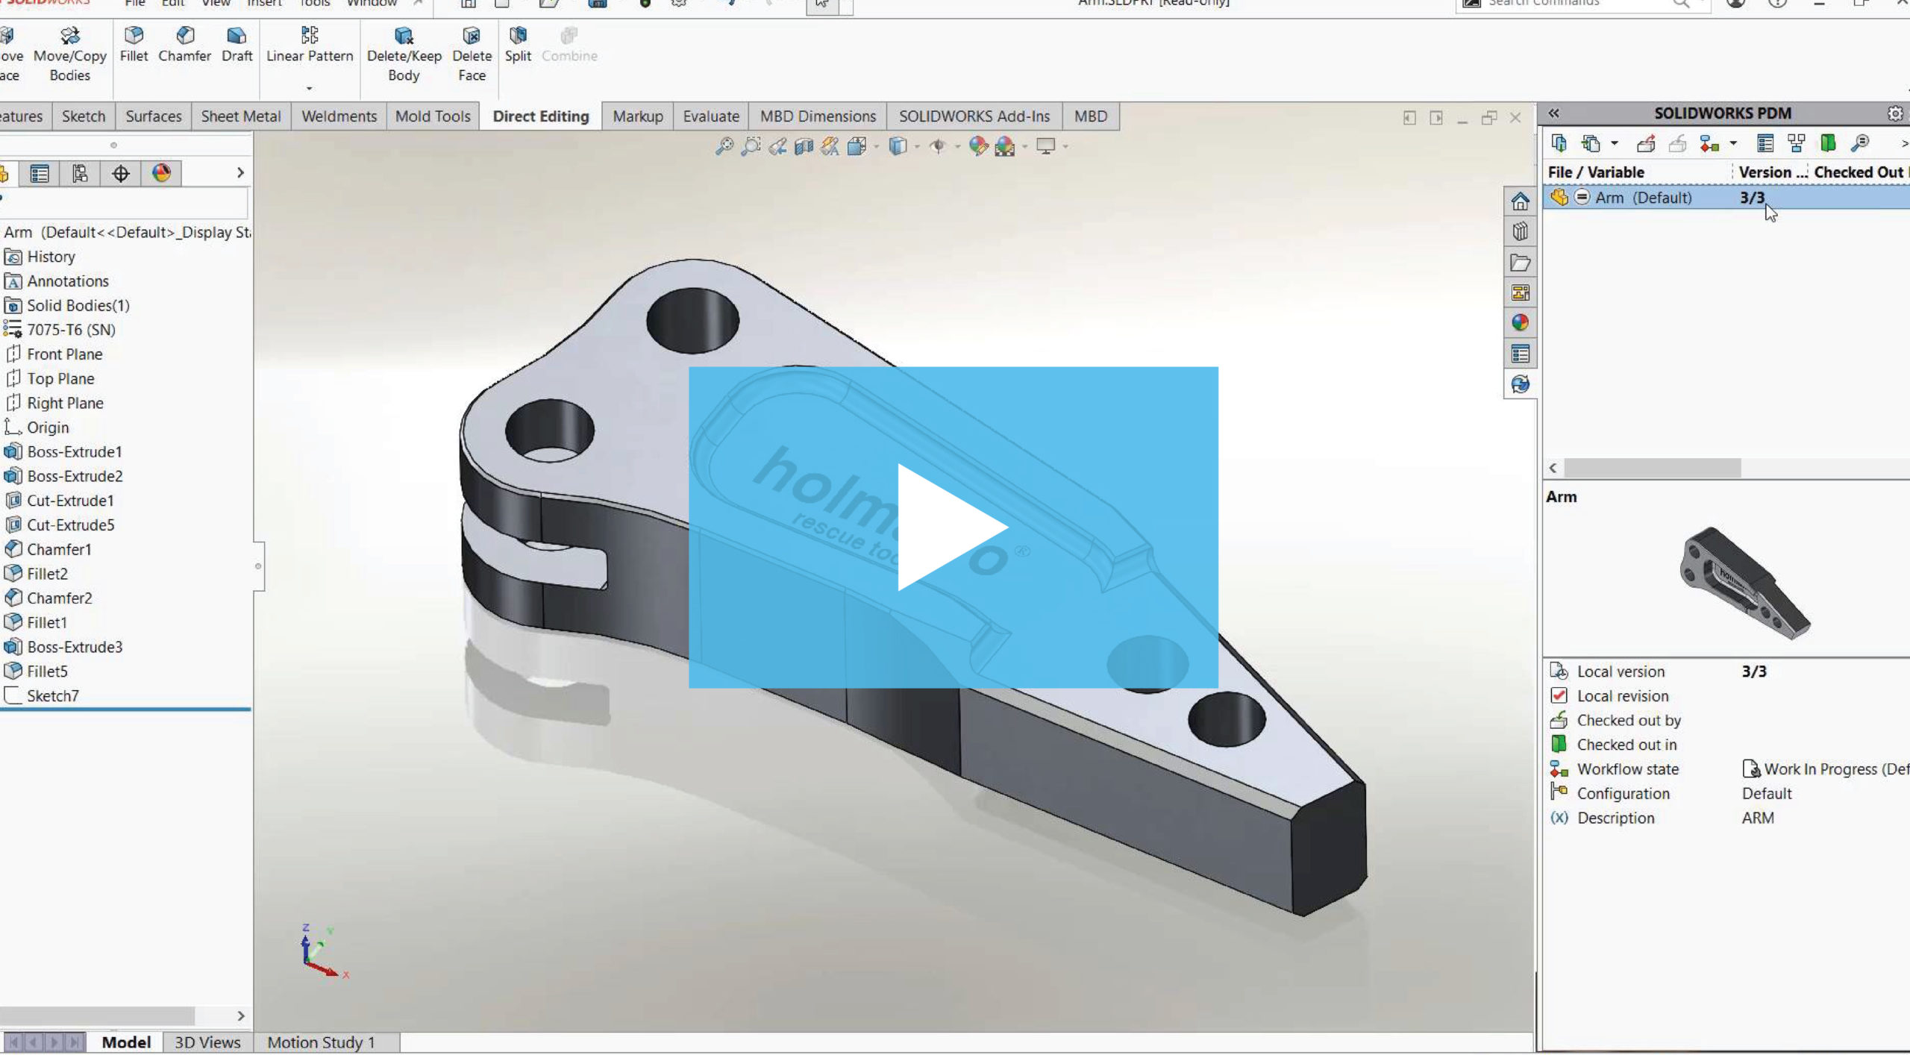Open the task pane File Explorer icon
The height and width of the screenshot is (1055, 1910).
click(x=1520, y=263)
